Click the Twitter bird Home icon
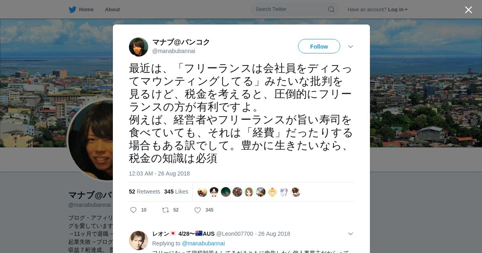482x253 pixels. point(72,9)
